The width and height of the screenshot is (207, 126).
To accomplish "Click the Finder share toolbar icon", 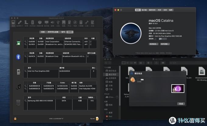I will tap(156, 63).
